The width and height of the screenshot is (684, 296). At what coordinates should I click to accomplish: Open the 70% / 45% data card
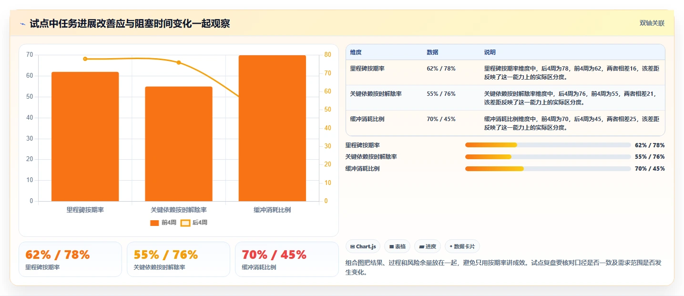pos(286,259)
